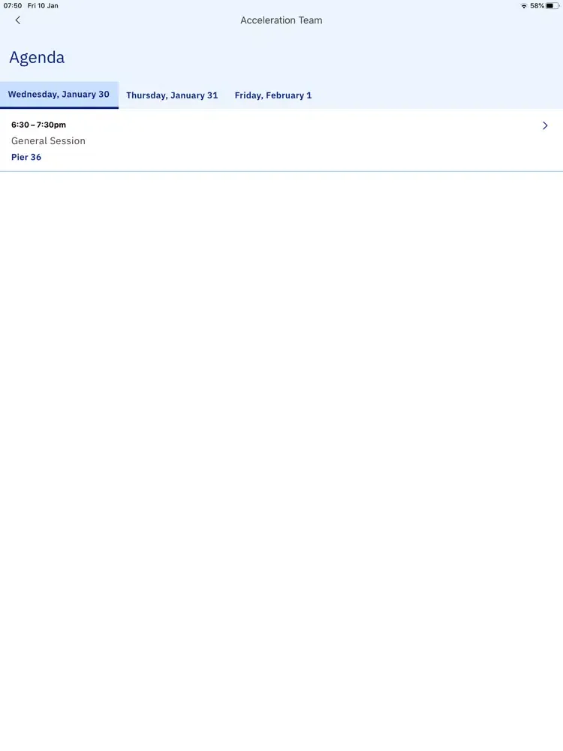Tap the battery status icon
Viewport: 563px width, 751px height.
click(x=552, y=6)
